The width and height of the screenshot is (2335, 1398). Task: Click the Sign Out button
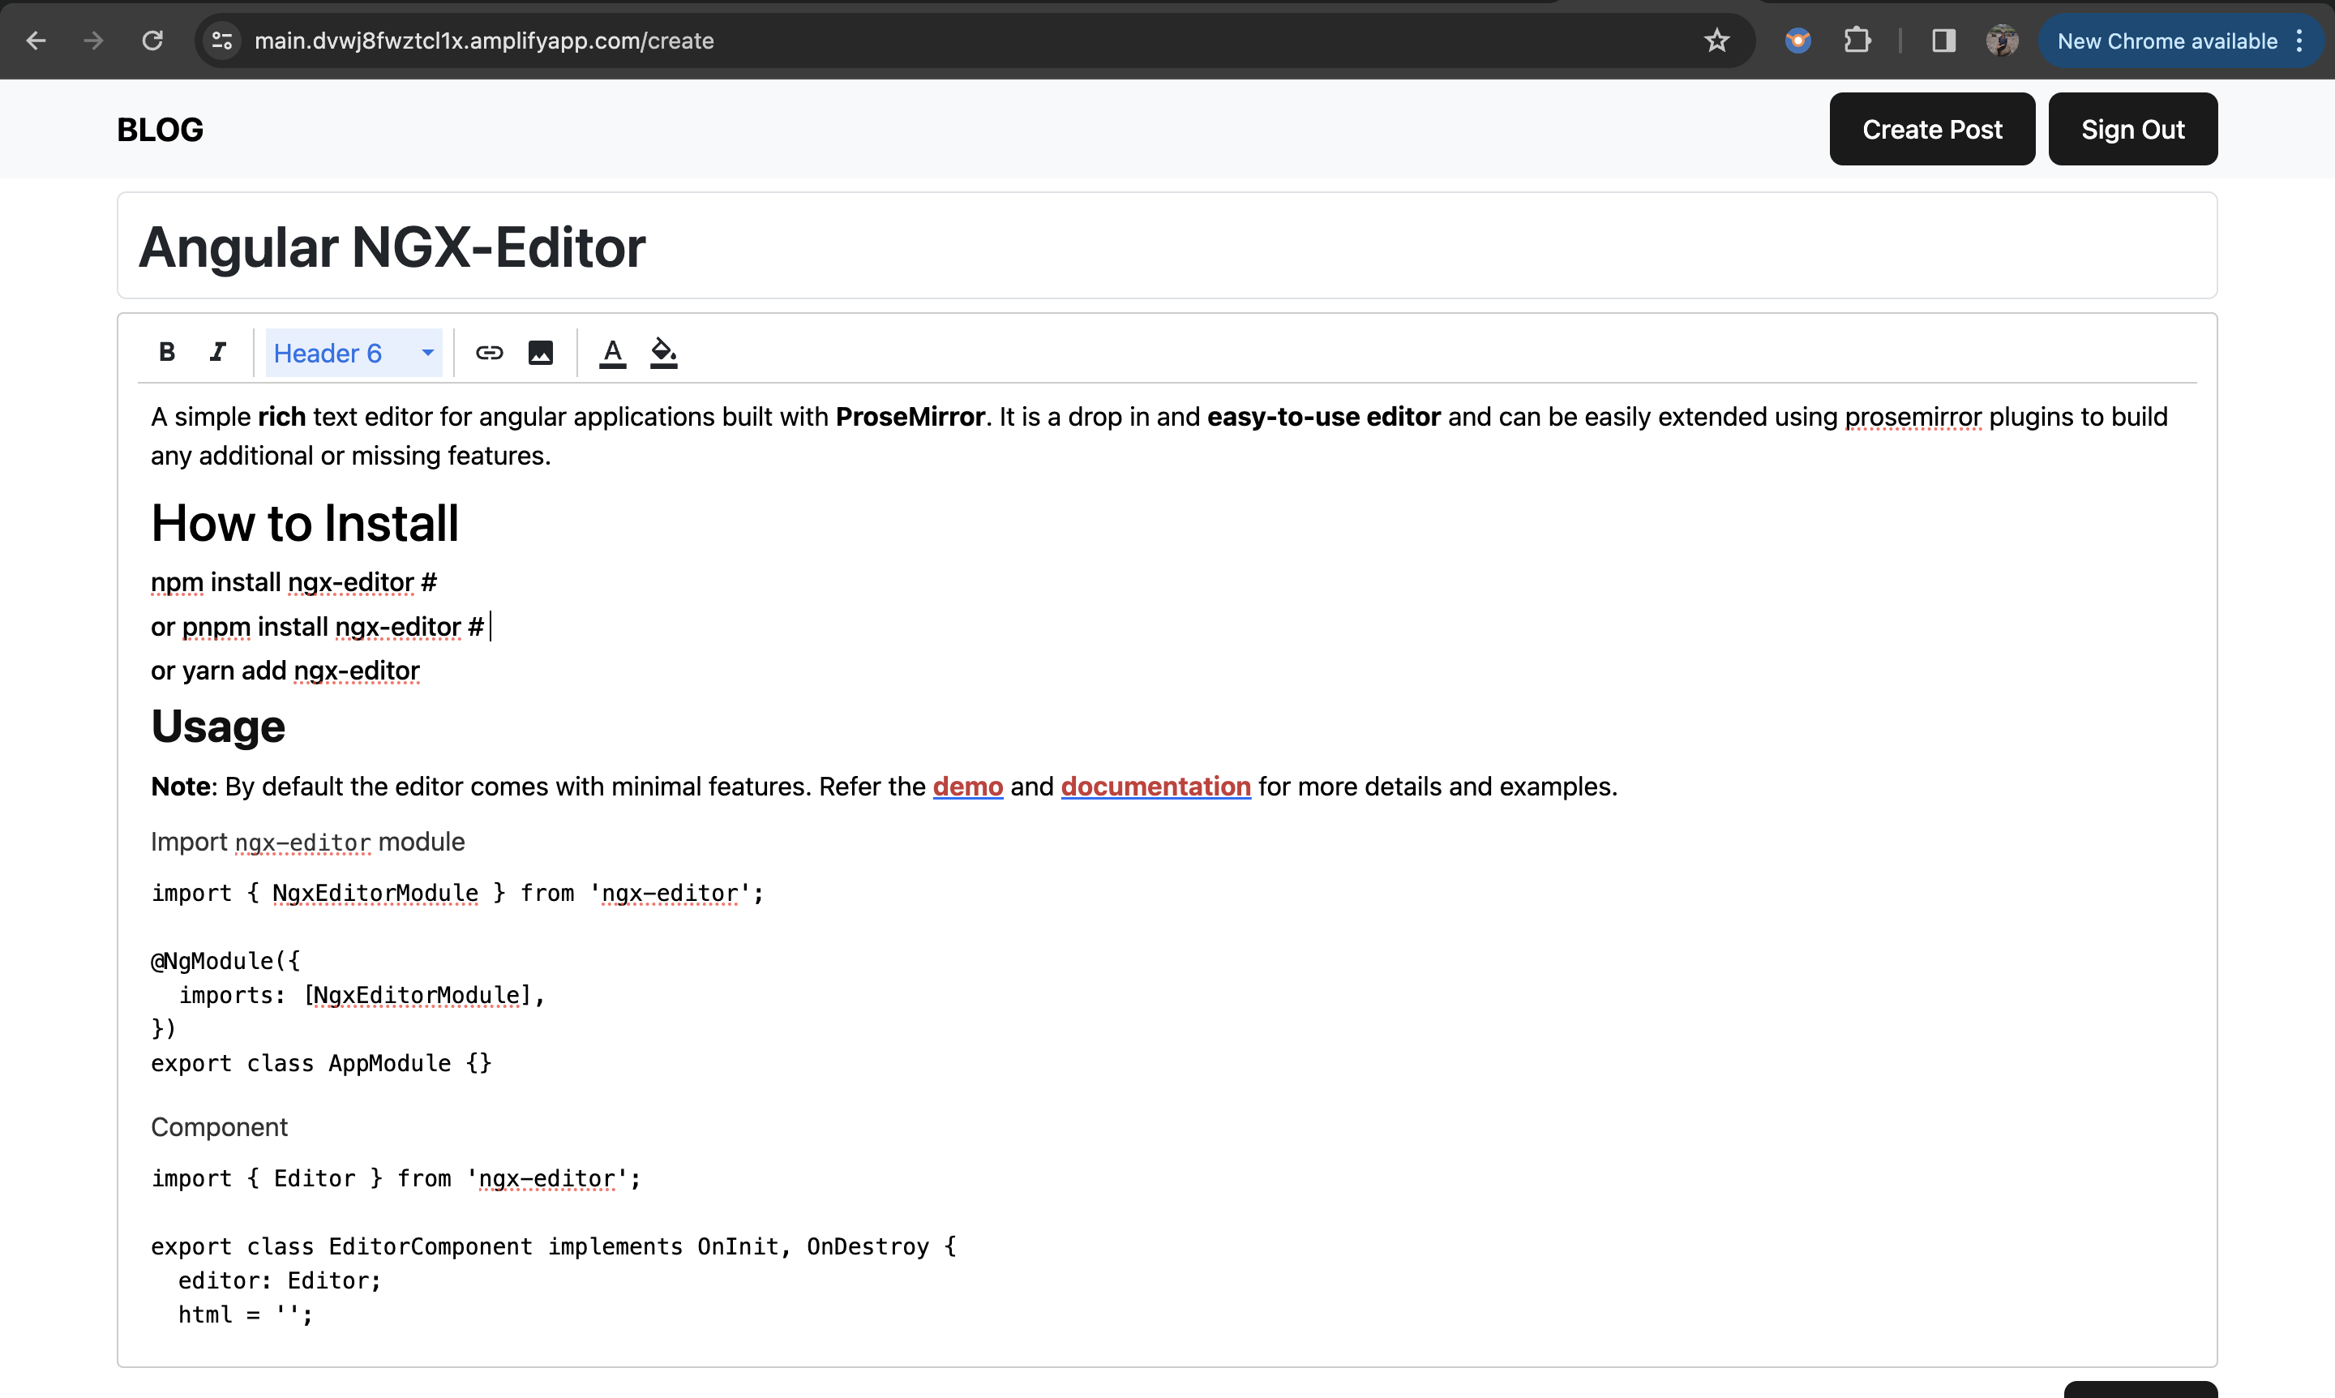[2131, 129]
